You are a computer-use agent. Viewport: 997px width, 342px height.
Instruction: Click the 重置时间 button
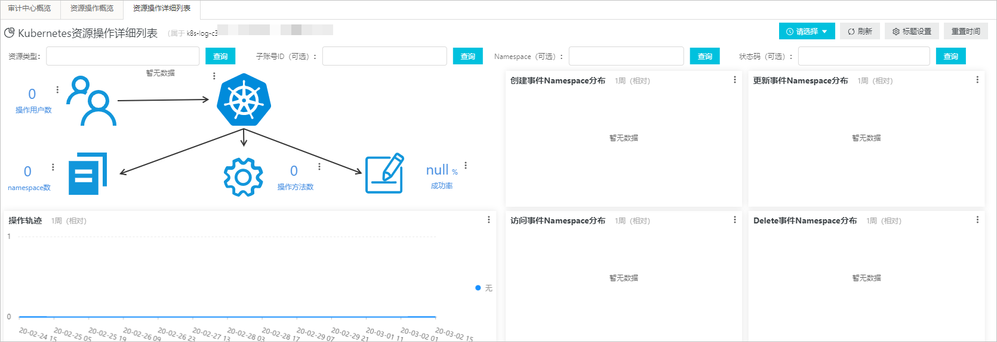pos(965,32)
